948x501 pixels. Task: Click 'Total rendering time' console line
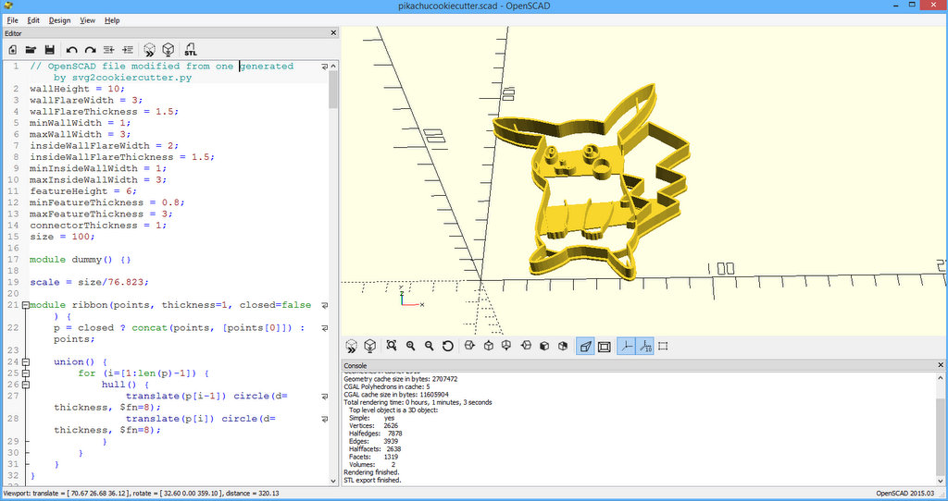coord(418,402)
